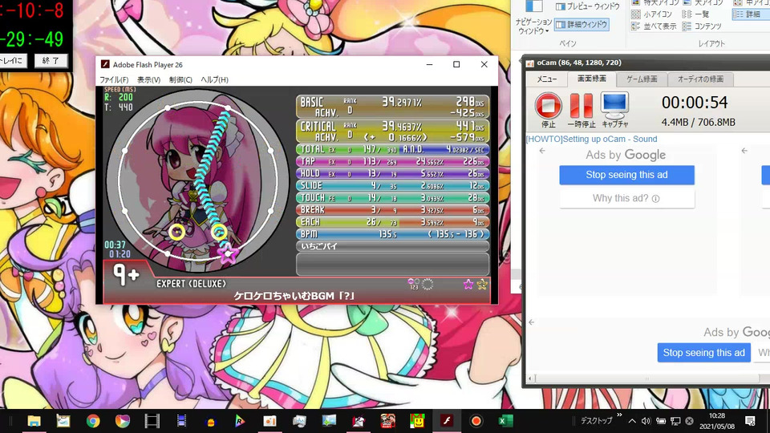Viewport: 770px width, 433px height.
Task: Click the '終了' button in the timer window
Action: click(51, 61)
